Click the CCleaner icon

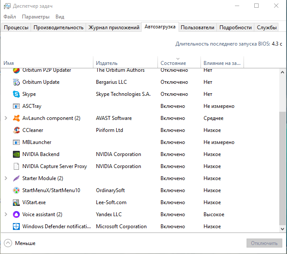(16, 130)
